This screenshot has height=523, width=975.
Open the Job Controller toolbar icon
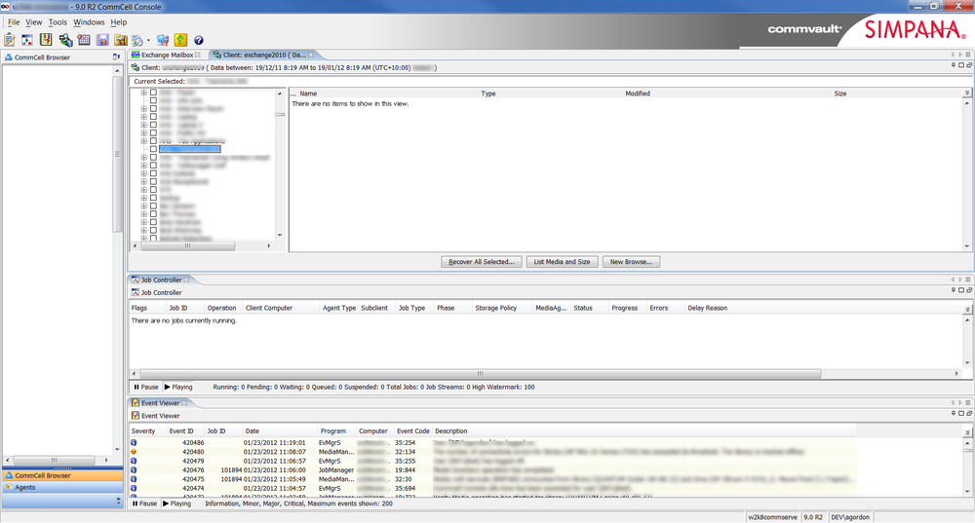coord(27,40)
